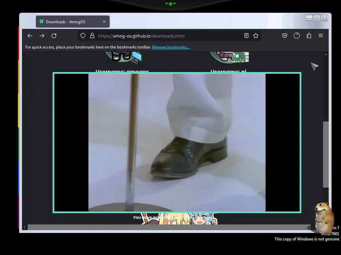Reload the AmogOS downloads page
Screen dimensions: 341x255
click(x=54, y=36)
